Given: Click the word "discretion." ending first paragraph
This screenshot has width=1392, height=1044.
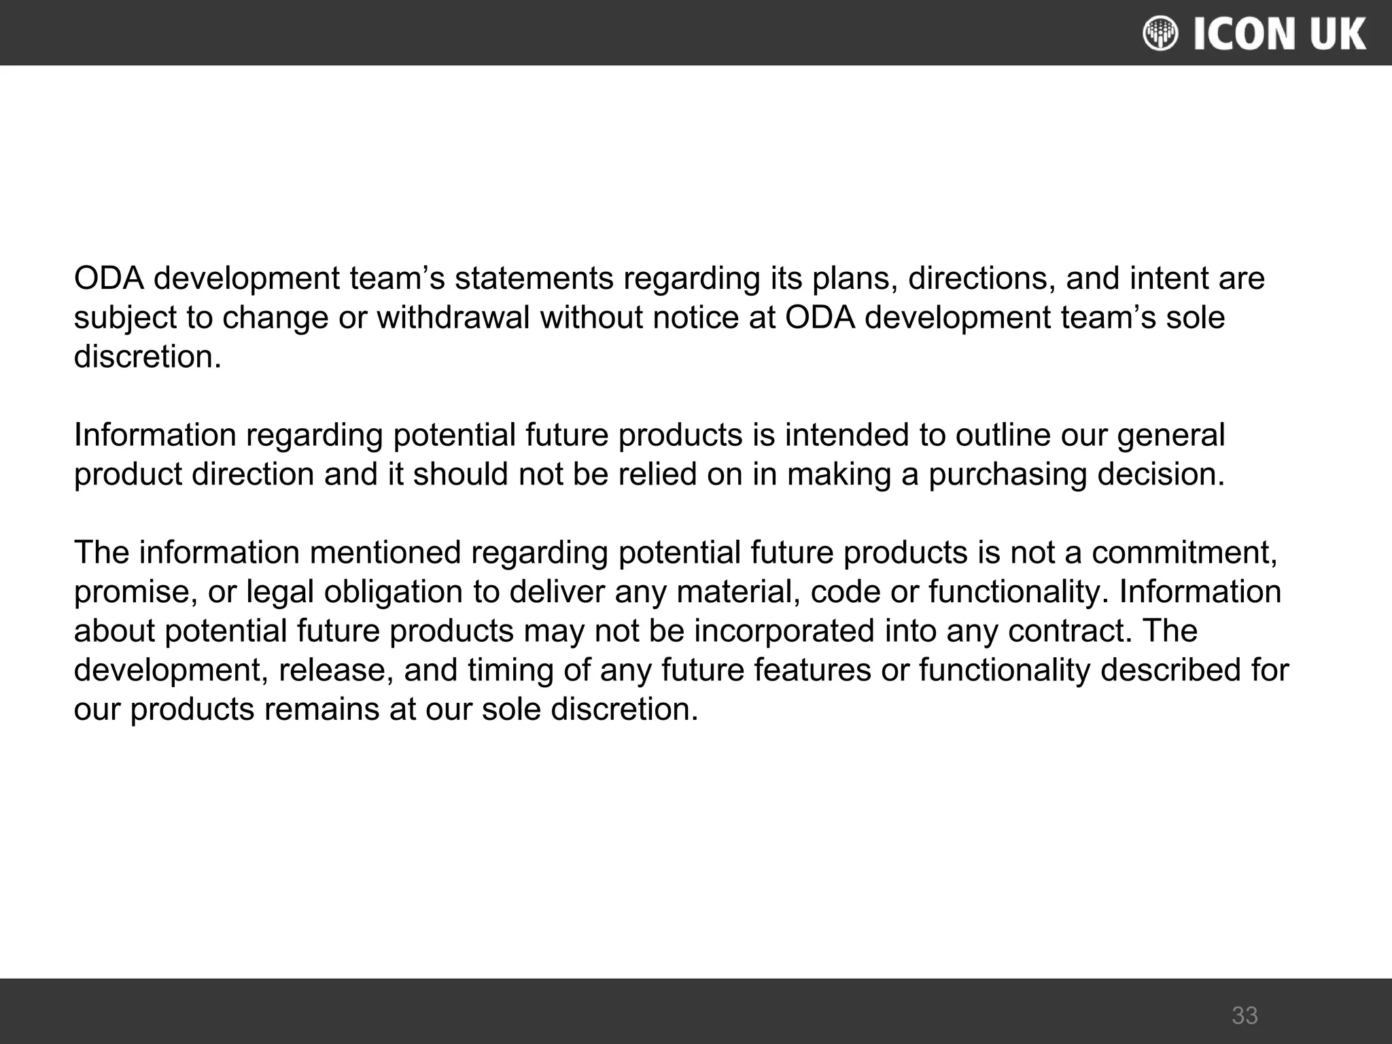Looking at the screenshot, I should click(x=147, y=357).
